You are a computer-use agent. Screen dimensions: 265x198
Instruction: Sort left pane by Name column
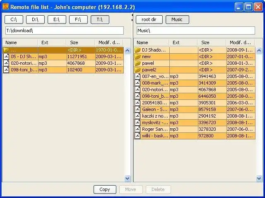point(20,42)
